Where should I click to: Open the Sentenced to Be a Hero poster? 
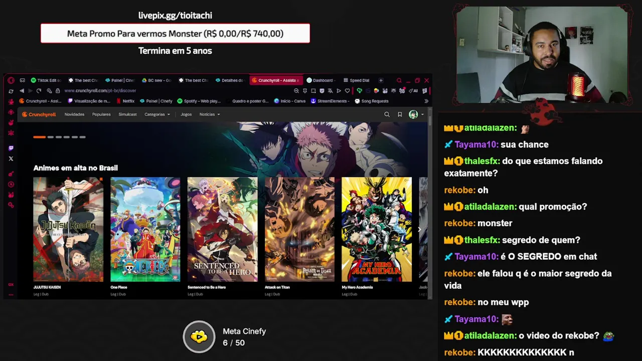[x=223, y=229]
